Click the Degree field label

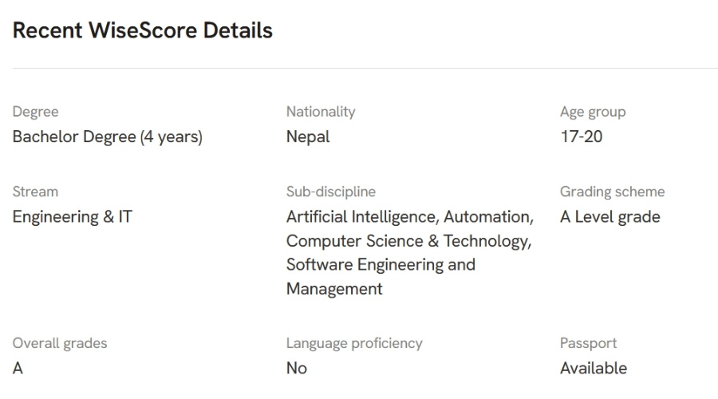pyautogui.click(x=35, y=112)
